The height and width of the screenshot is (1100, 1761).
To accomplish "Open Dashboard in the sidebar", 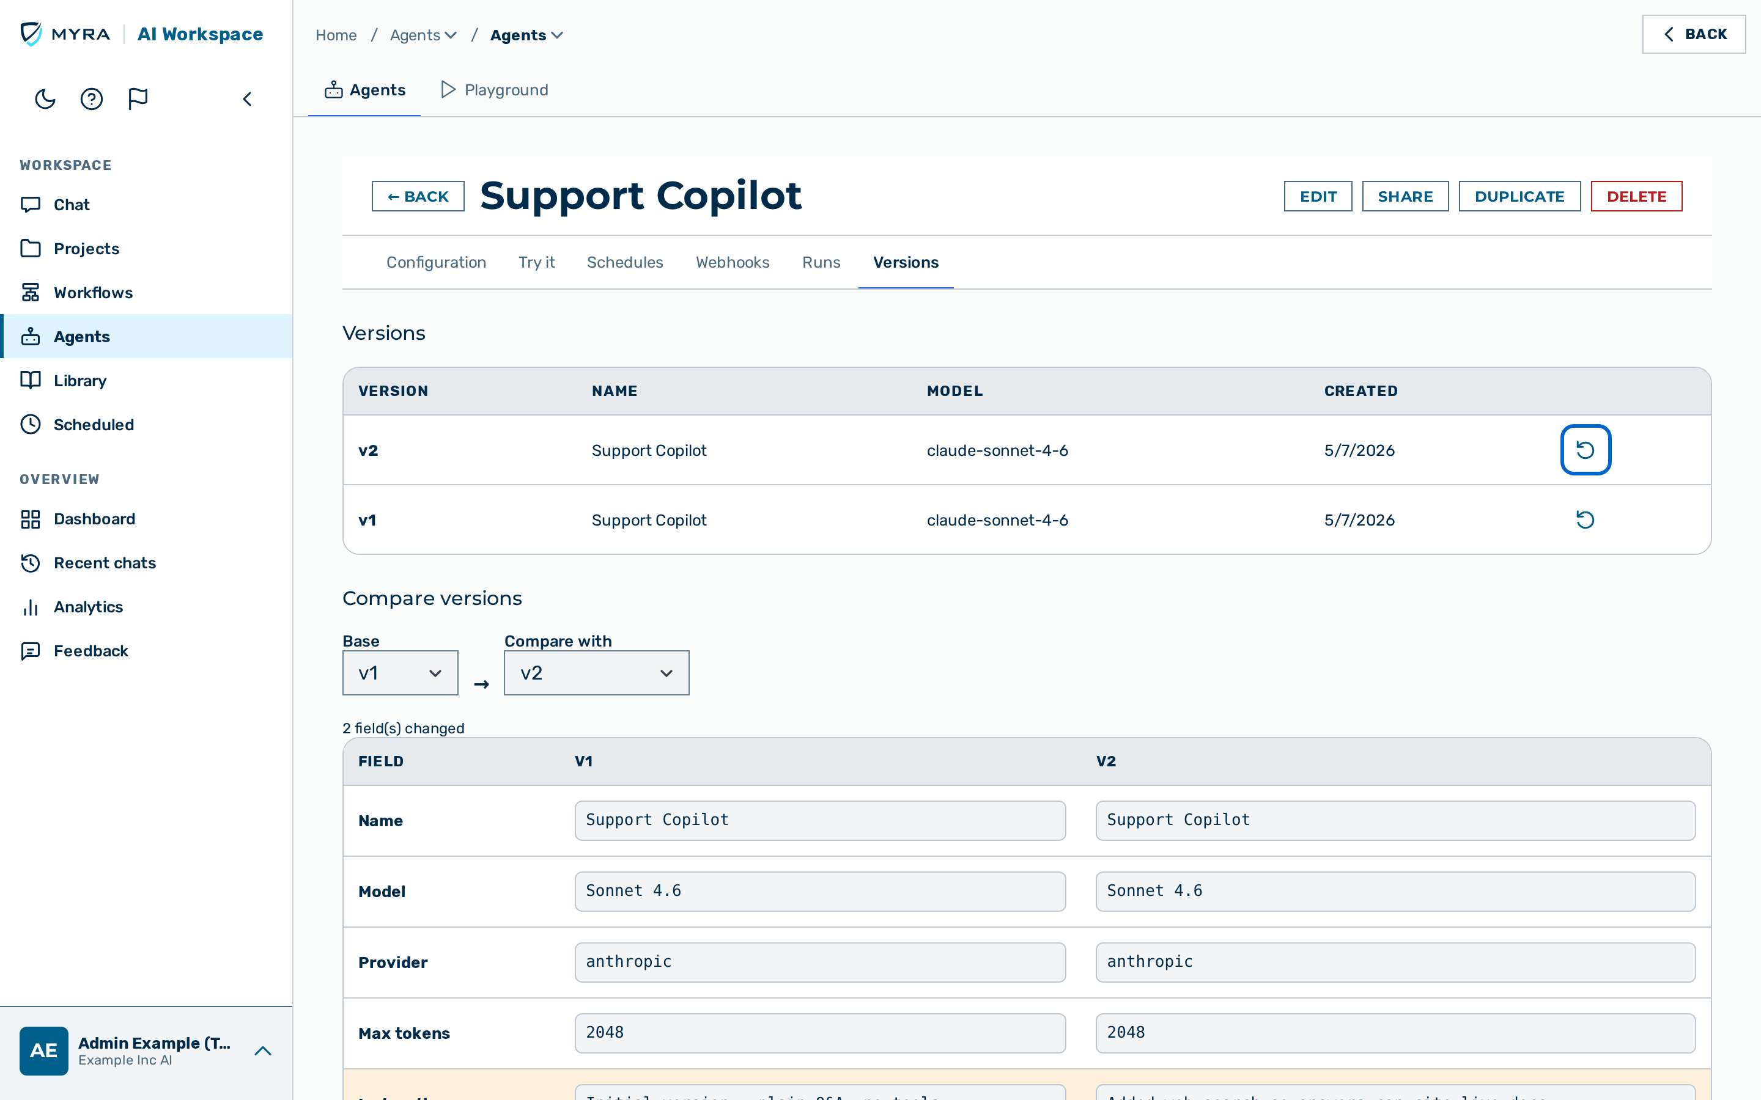I will pyautogui.click(x=147, y=519).
